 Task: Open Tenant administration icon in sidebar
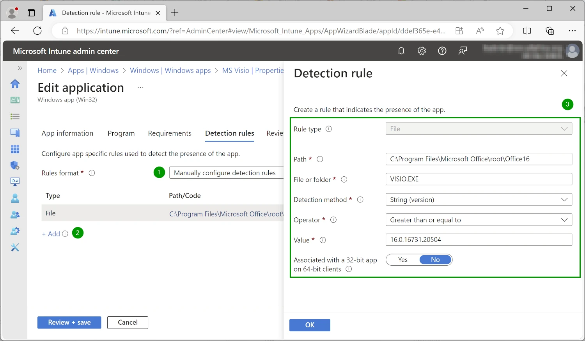pyautogui.click(x=15, y=231)
